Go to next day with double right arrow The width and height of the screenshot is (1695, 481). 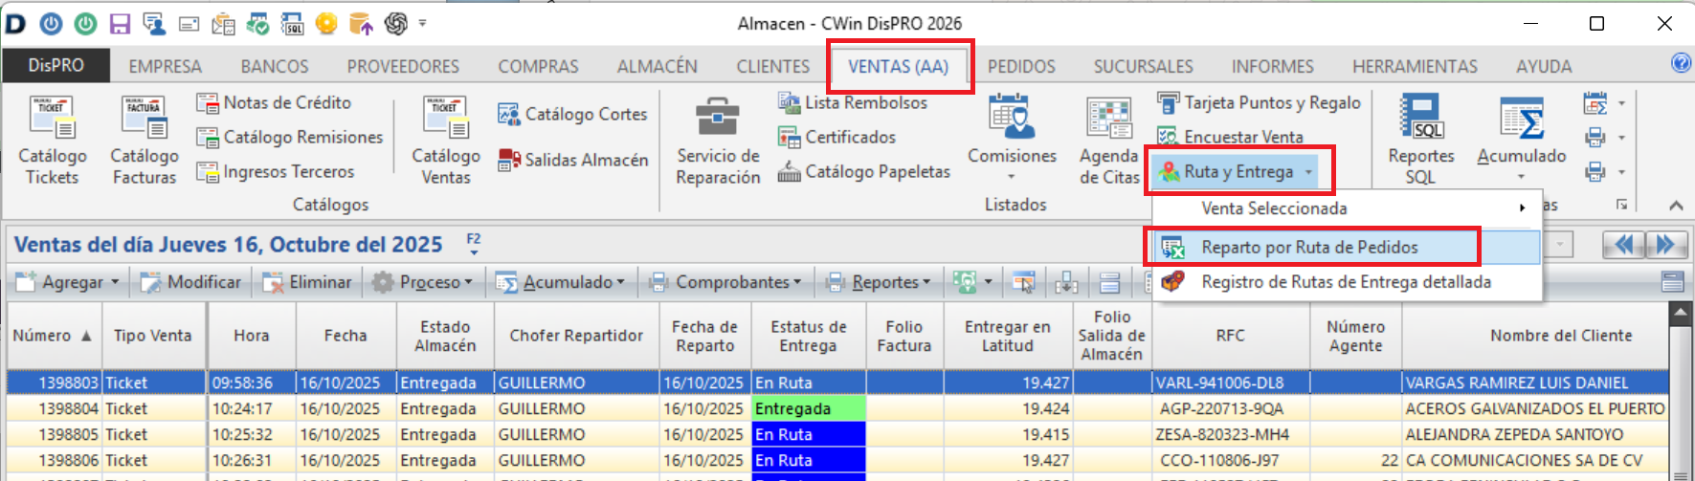pos(1665,245)
